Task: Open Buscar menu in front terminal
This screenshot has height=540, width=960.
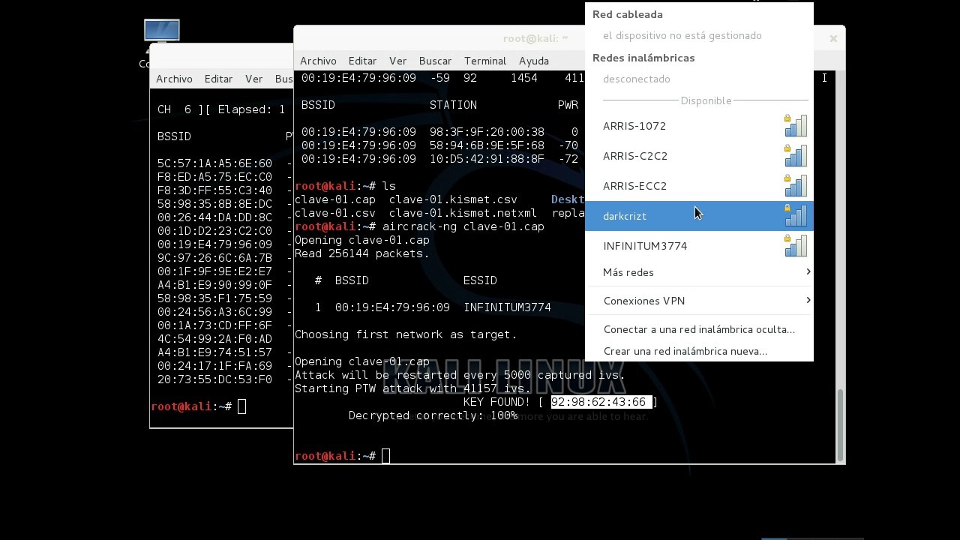Action: point(435,61)
